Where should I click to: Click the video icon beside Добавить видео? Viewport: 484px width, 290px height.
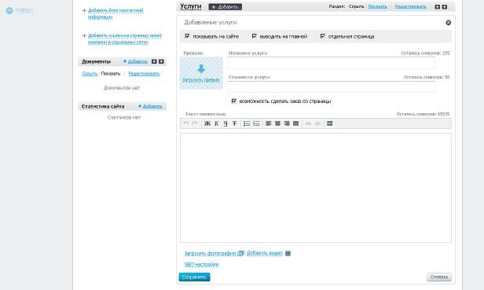click(x=288, y=253)
